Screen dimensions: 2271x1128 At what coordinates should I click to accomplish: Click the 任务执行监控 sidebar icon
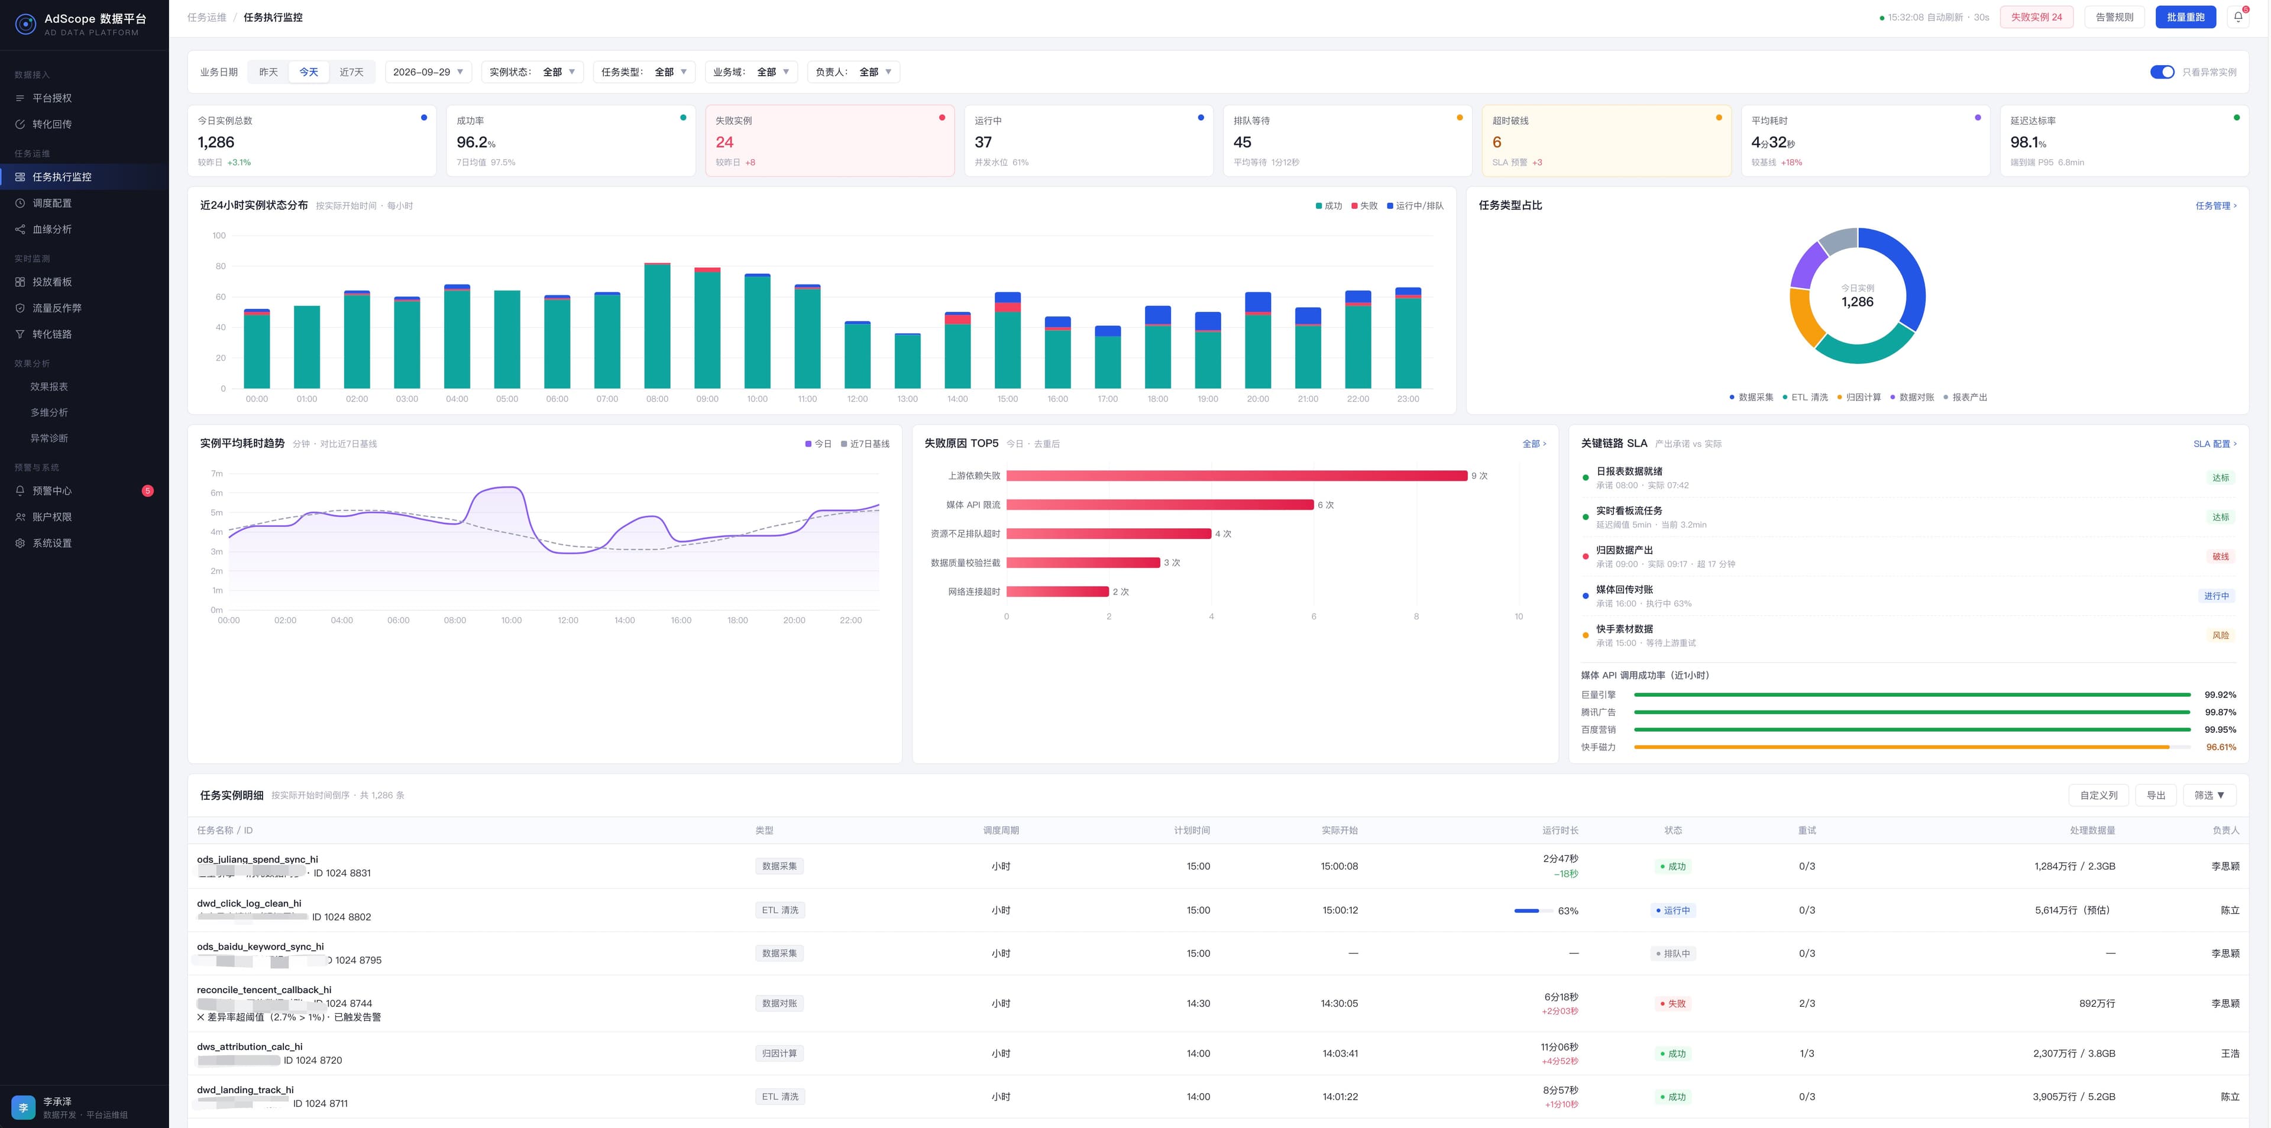(20, 177)
